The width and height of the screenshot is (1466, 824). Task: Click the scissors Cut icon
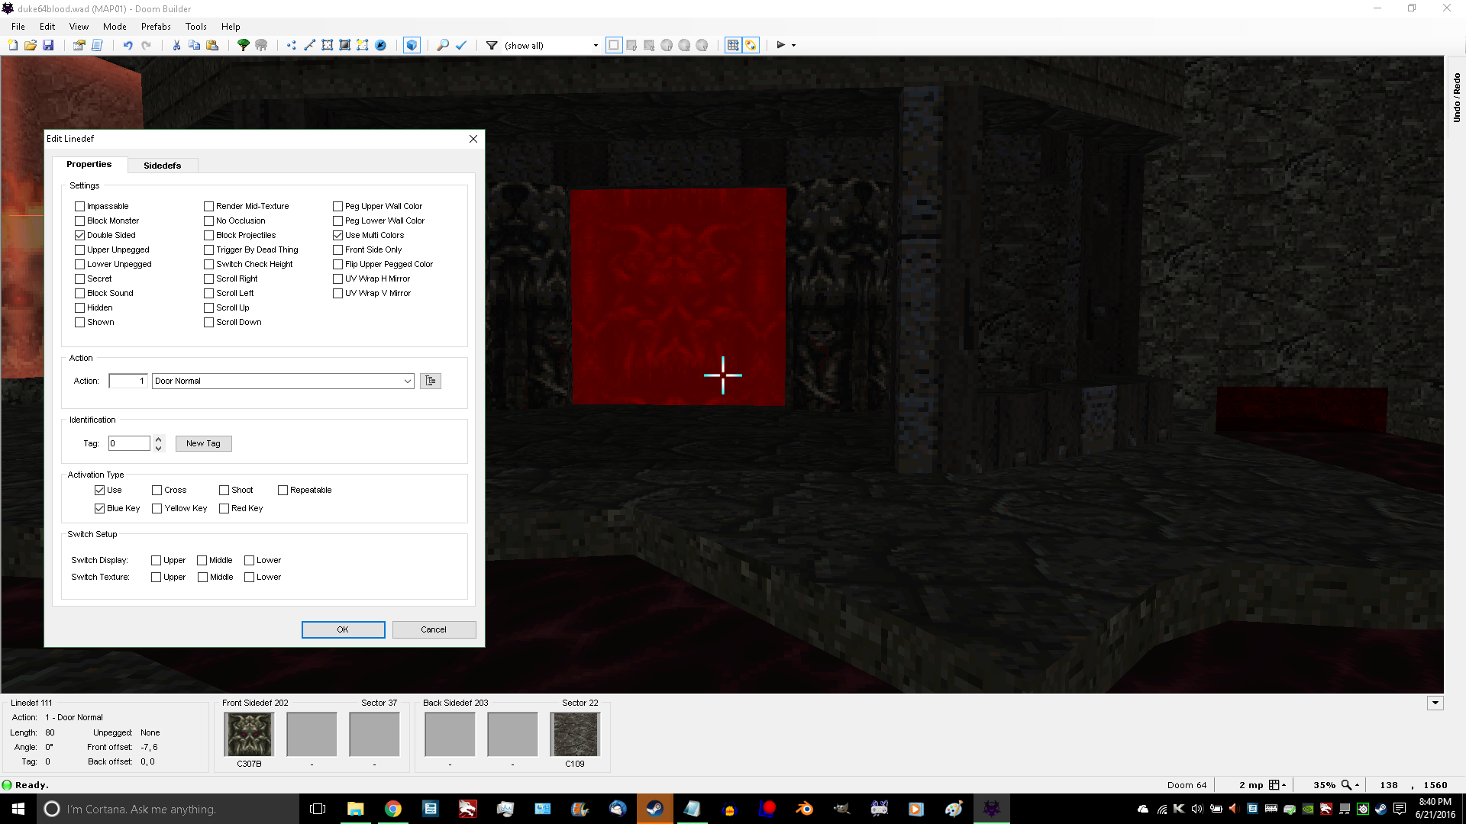tap(176, 45)
